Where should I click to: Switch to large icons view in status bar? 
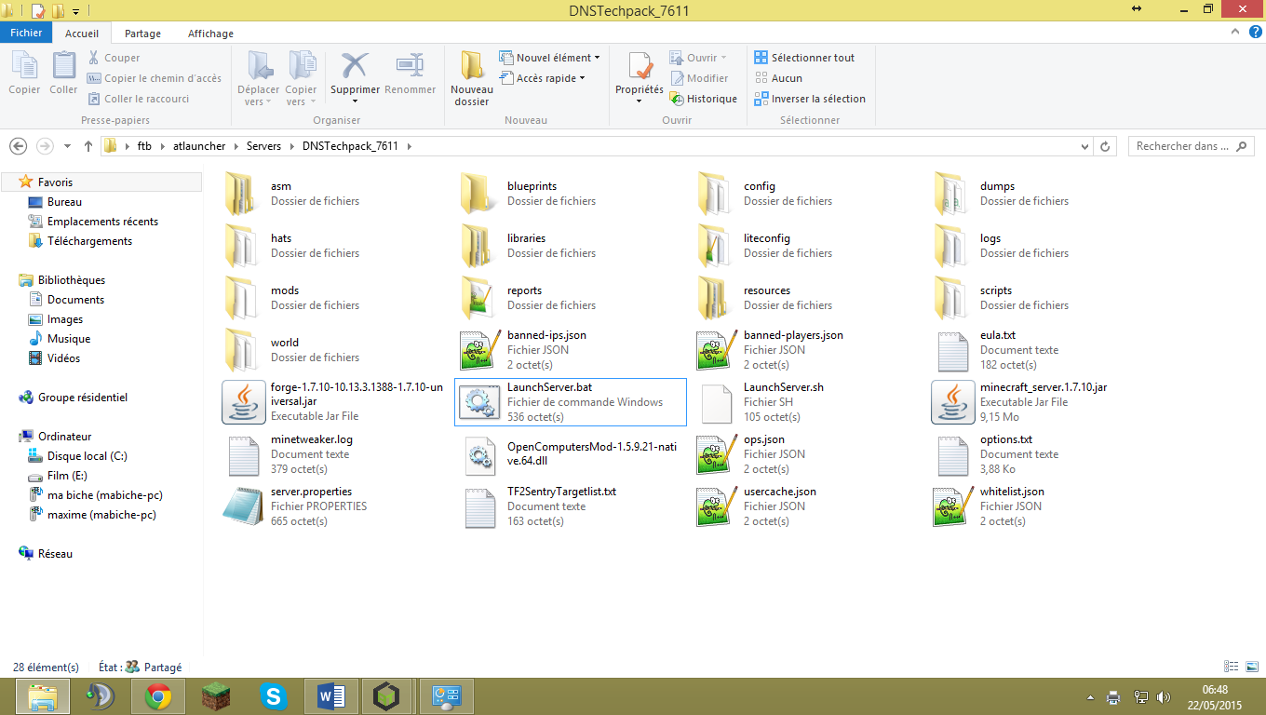[x=1252, y=667]
